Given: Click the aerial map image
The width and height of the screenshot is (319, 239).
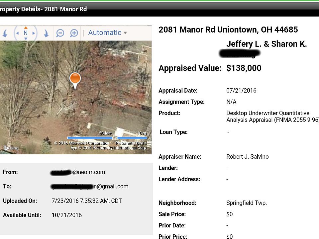Looking at the screenshot, I should point(76,97).
